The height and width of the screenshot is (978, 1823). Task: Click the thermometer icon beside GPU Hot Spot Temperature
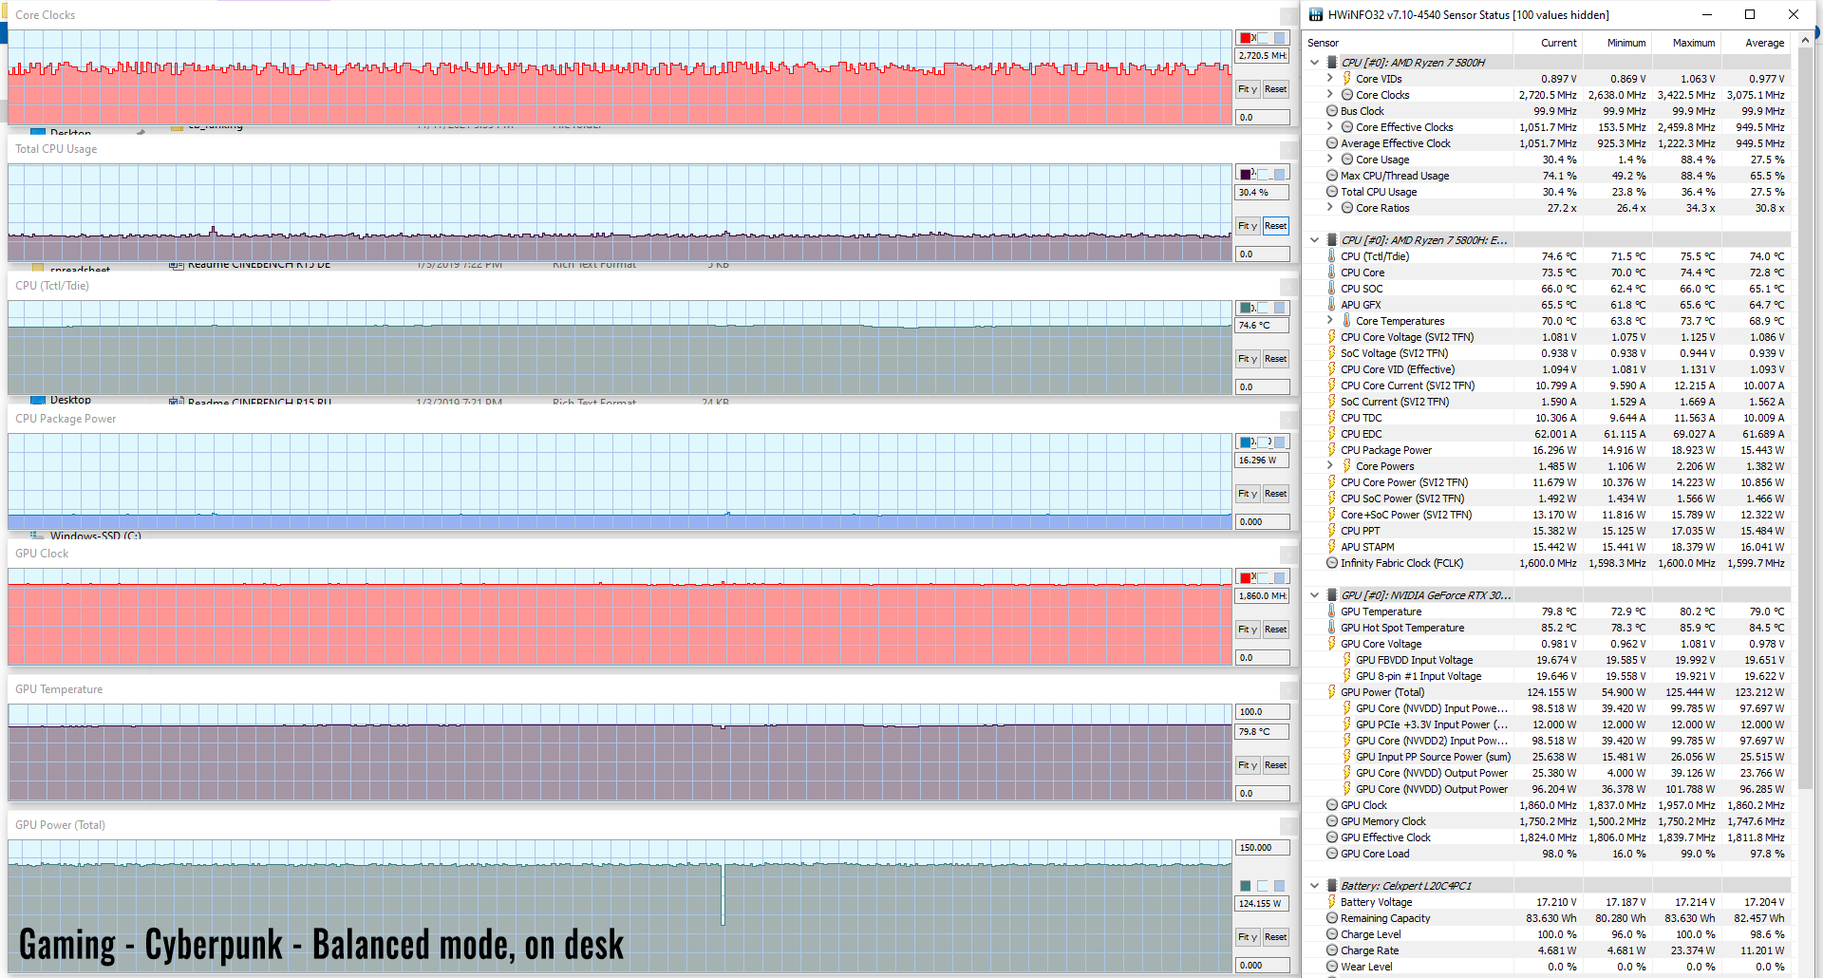click(1332, 628)
